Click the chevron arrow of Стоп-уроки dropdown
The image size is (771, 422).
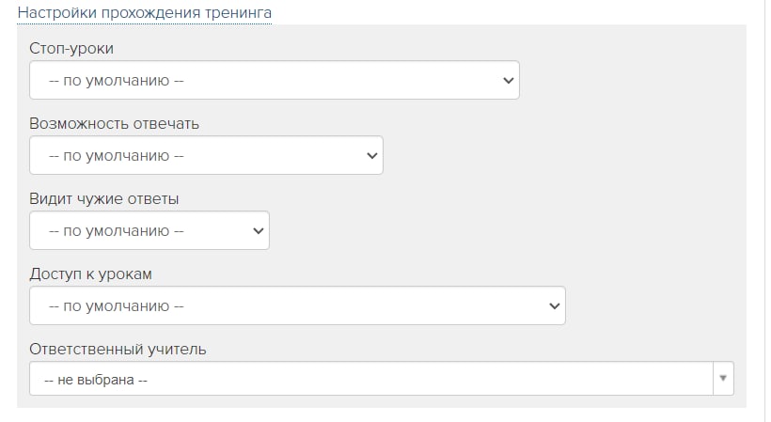tap(509, 81)
